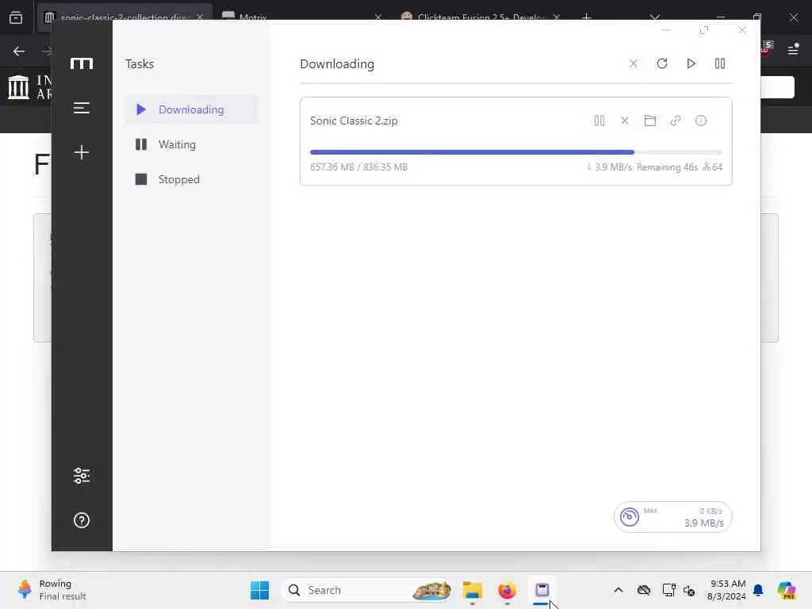This screenshot has width=812, height=609.
Task: Click the Tasks heading
Action: coord(140,63)
